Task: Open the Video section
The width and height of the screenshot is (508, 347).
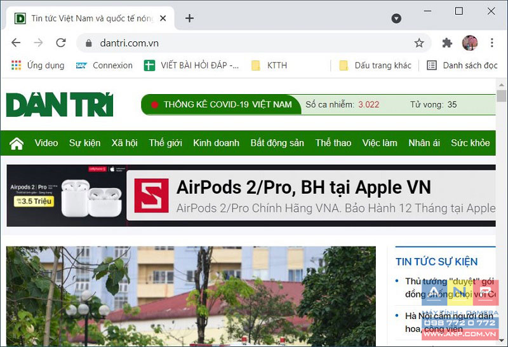Action: [46, 143]
